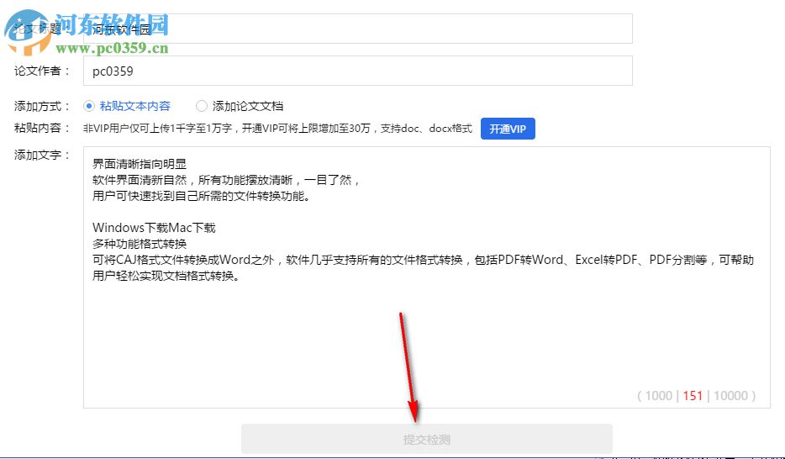Screen dimensions: 785x459
Task: Click the line 用户可快速找到自己所需的文件转换功能
Action: click(201, 196)
